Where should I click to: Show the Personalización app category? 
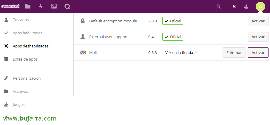[x=27, y=78]
